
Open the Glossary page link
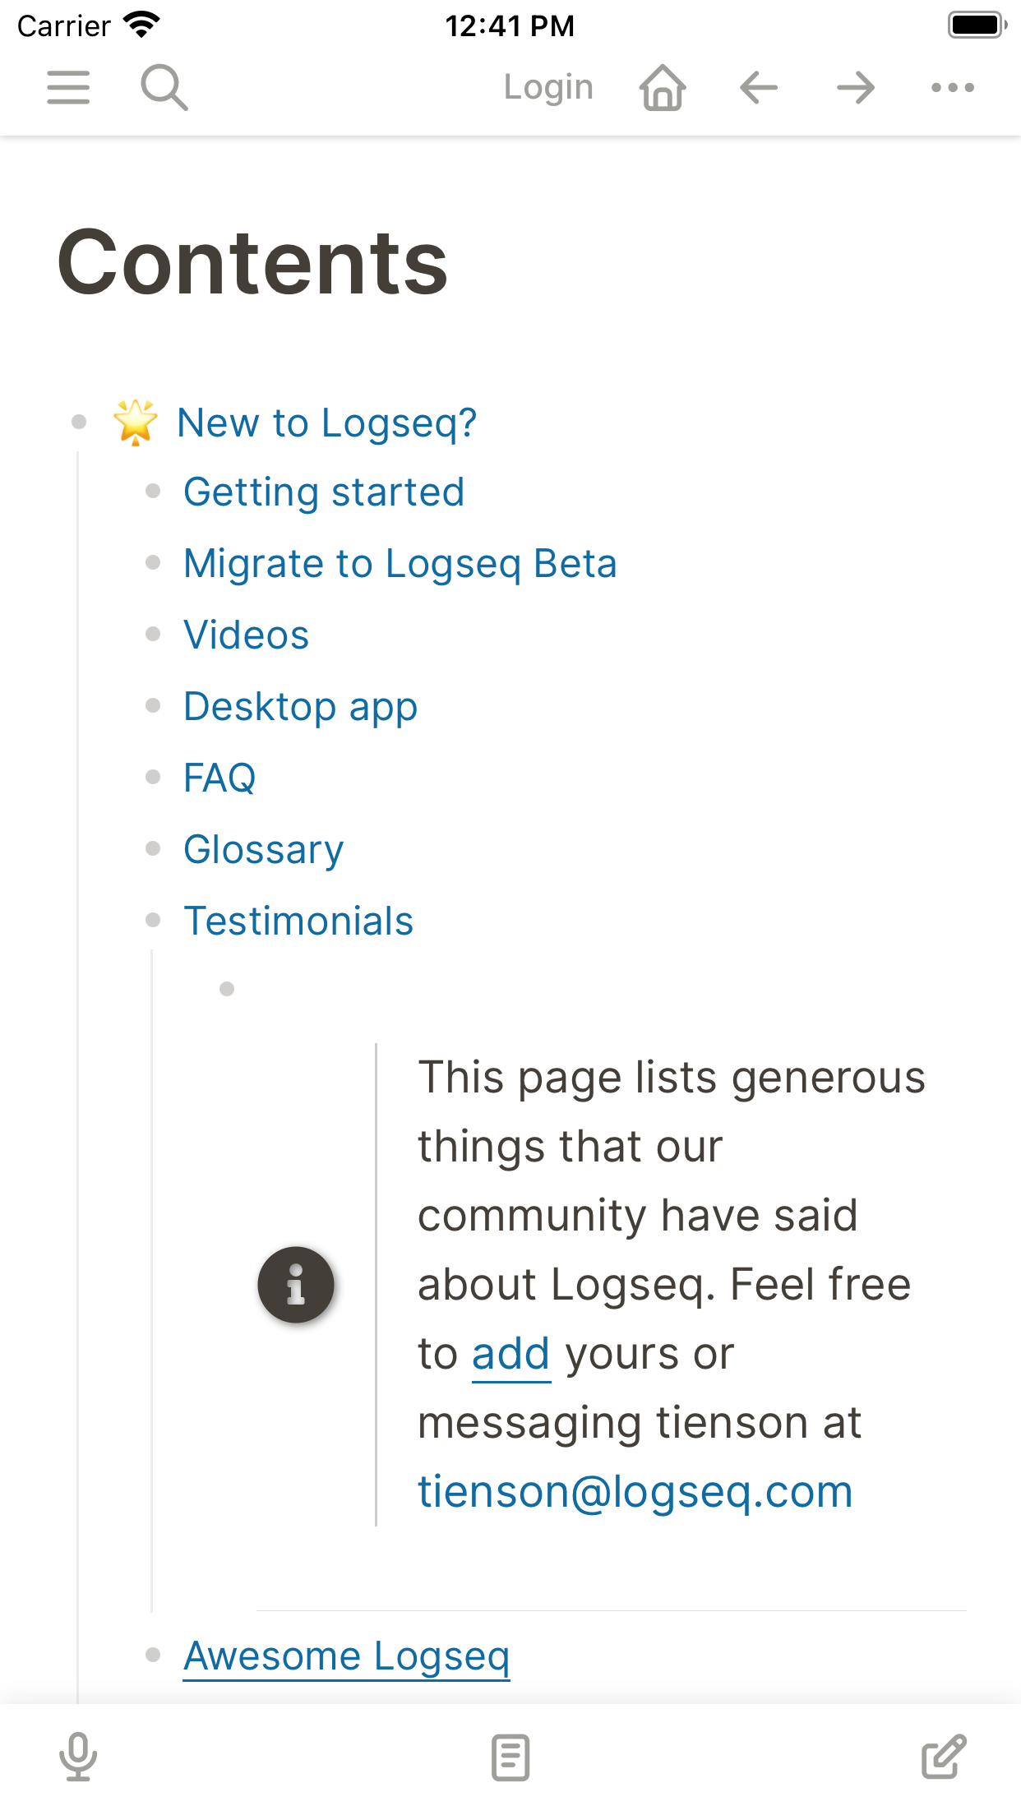point(264,850)
